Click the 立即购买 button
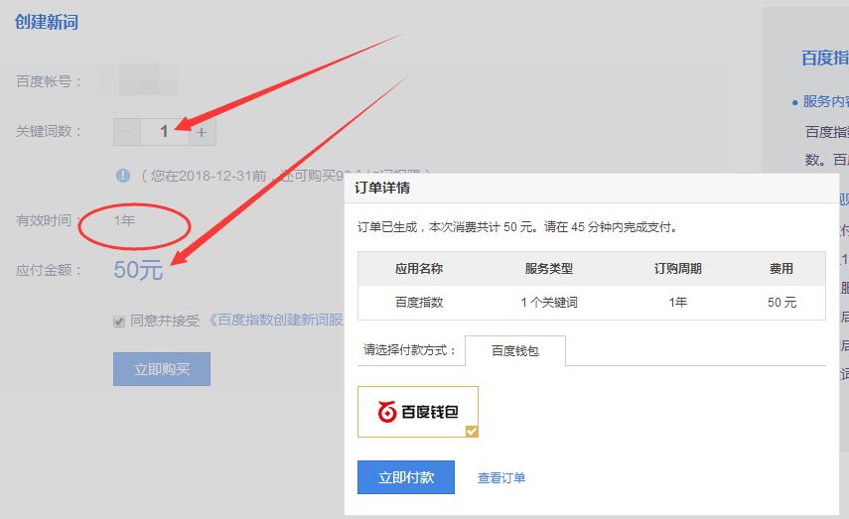Image resolution: width=849 pixels, height=519 pixels. pyautogui.click(x=162, y=369)
